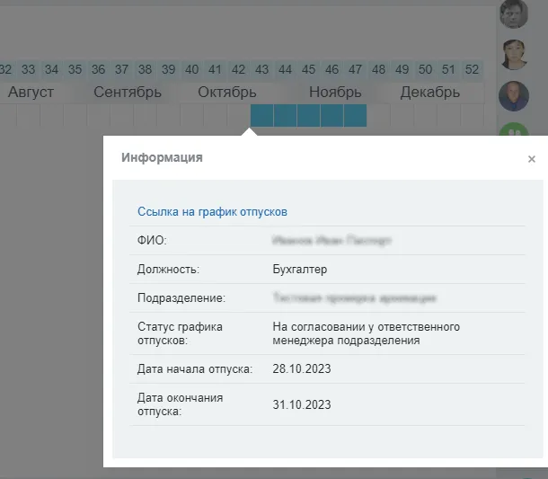
Task: Click the dark-haired woman's avatar in sidebar
Action: [x=514, y=54]
